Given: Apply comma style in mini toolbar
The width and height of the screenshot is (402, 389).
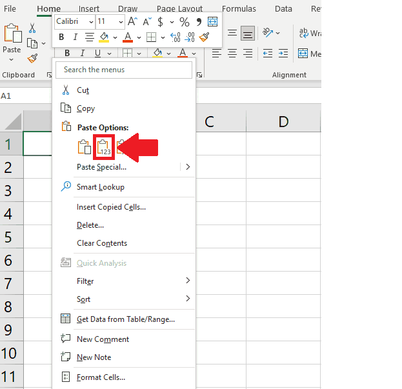Looking at the screenshot, I should pyautogui.click(x=199, y=22).
